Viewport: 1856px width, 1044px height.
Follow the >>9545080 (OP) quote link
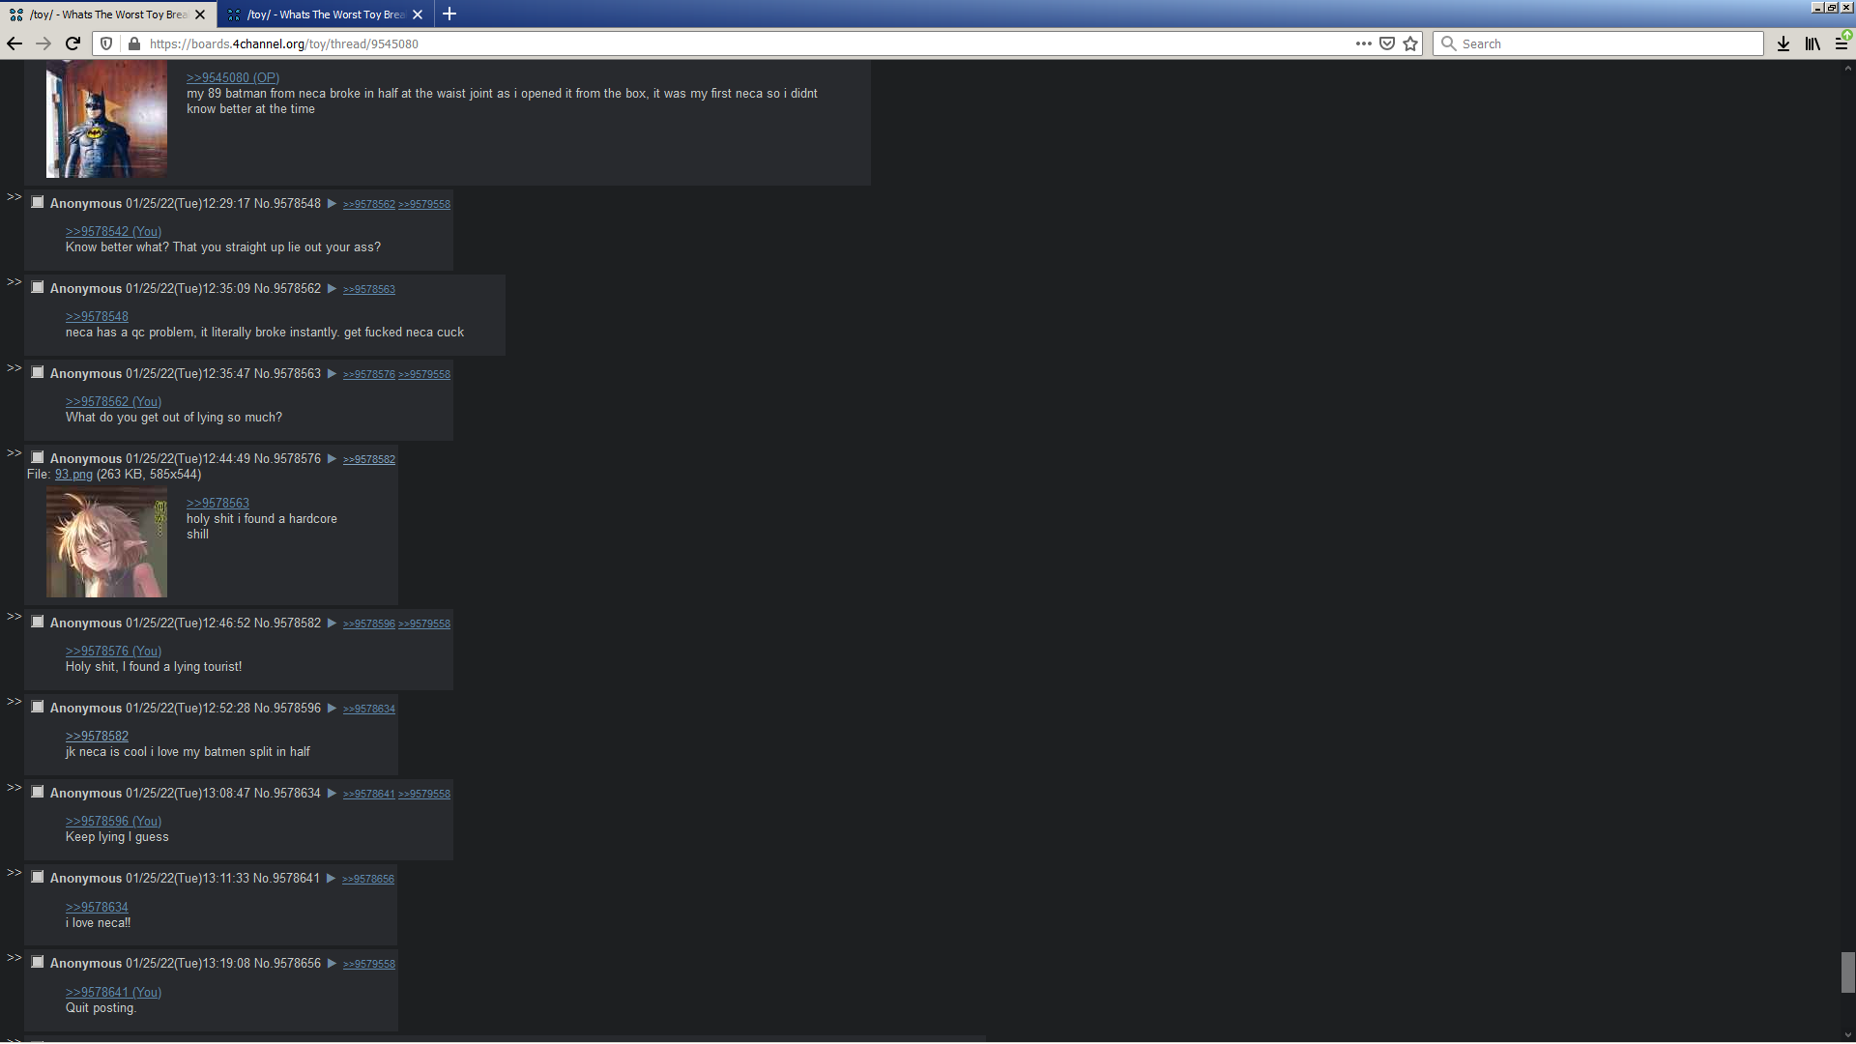(232, 77)
